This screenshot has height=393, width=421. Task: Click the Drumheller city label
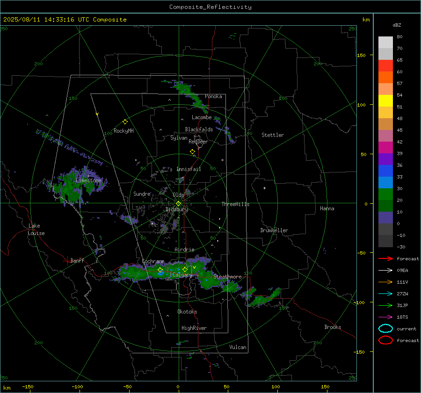point(274,230)
